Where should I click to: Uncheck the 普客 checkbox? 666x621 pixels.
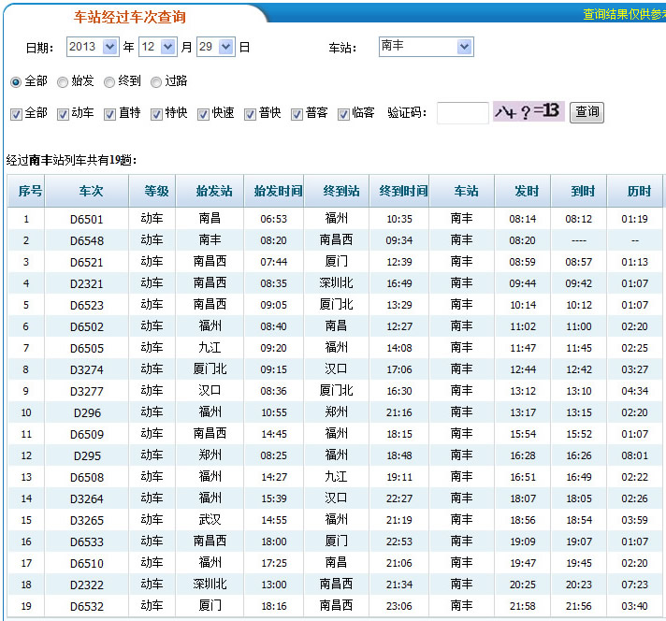pos(297,114)
